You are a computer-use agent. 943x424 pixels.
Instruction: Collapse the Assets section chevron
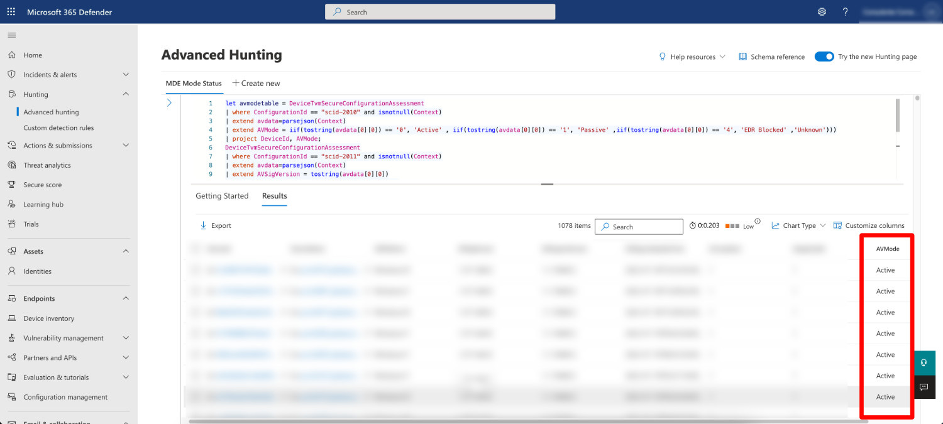126,251
